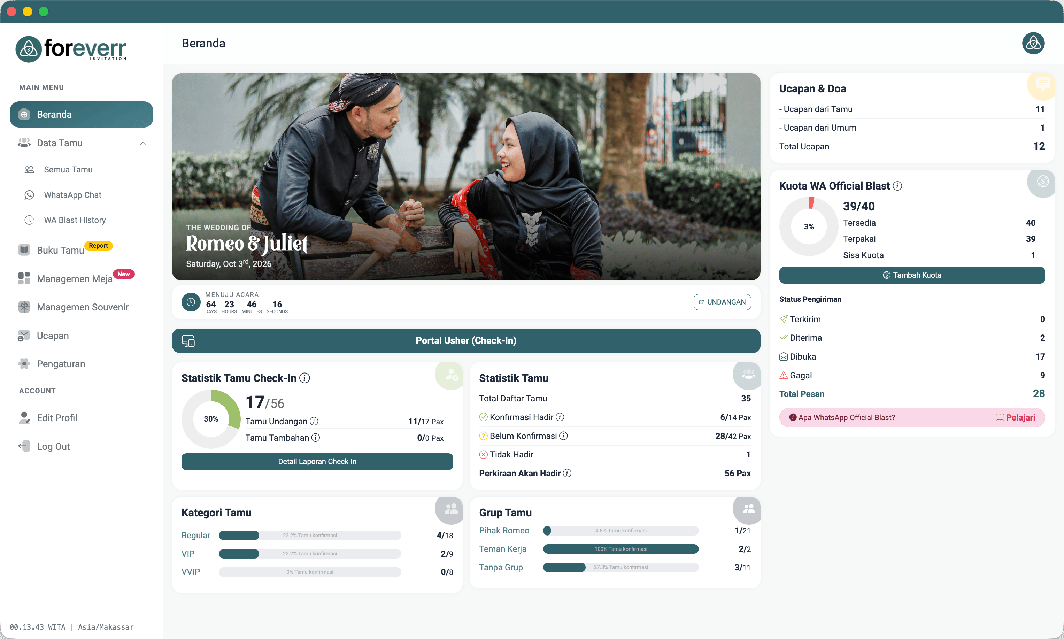The width and height of the screenshot is (1064, 639).
Task: Click the info icon beside Statistik Tamu Check-In
Action: point(305,378)
